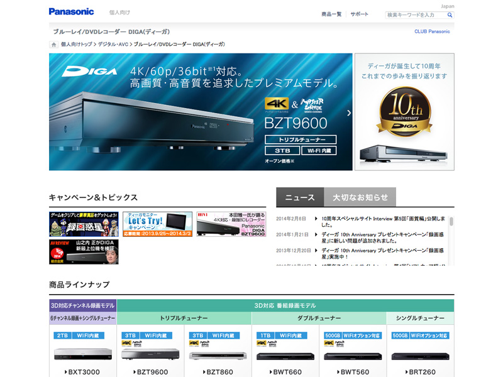The height and width of the screenshot is (377, 503).
Task: Click the Master Grade Video Coding logo
Action: [x=312, y=105]
